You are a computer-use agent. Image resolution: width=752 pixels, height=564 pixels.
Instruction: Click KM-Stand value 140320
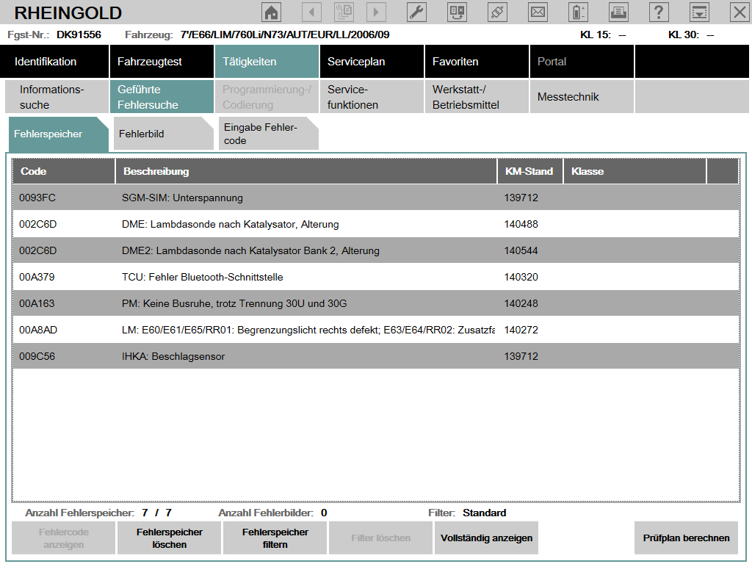click(x=521, y=277)
